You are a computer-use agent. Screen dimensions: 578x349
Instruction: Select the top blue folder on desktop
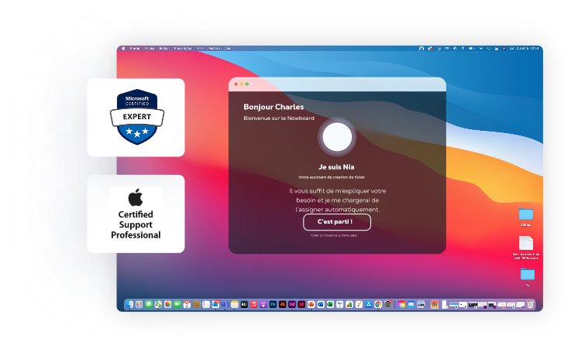click(526, 214)
